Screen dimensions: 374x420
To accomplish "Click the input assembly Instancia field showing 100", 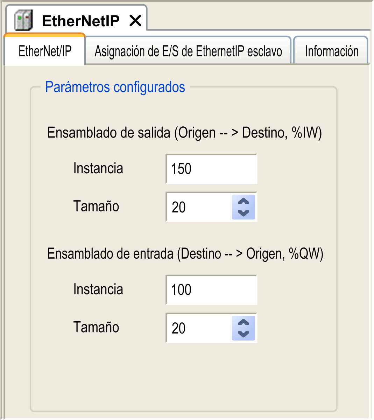I will coord(211,290).
